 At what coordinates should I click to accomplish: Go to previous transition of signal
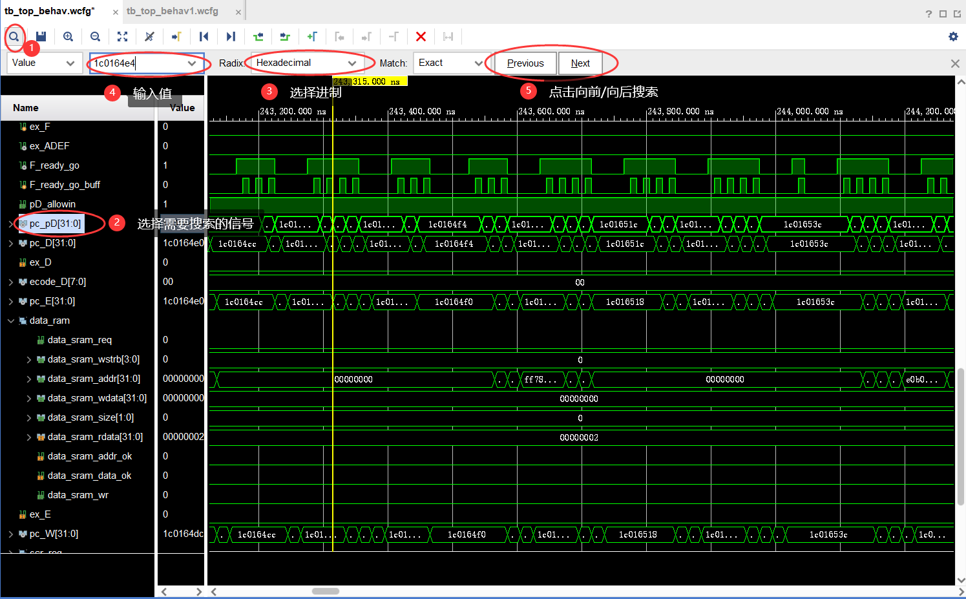point(258,37)
